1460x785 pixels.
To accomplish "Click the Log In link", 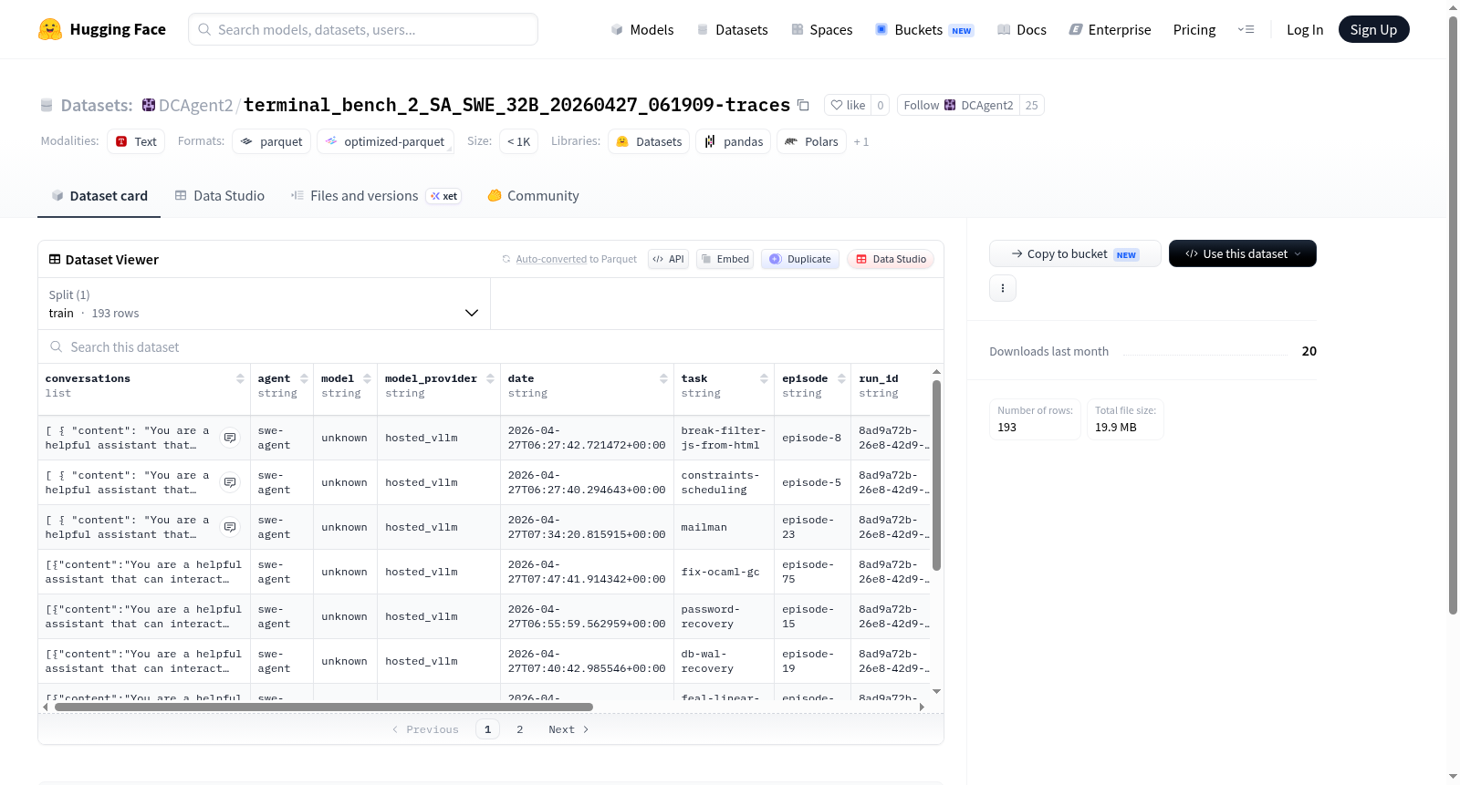I will [1305, 29].
